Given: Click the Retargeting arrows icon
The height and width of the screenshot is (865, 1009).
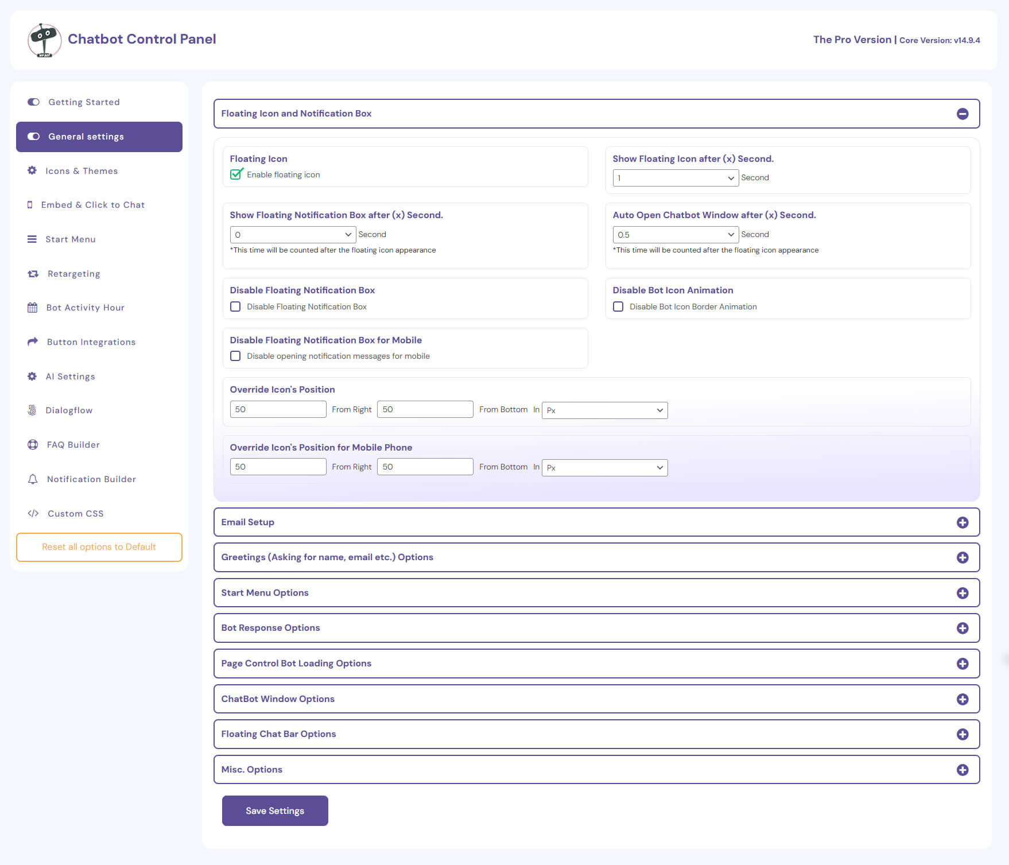Looking at the screenshot, I should point(33,274).
